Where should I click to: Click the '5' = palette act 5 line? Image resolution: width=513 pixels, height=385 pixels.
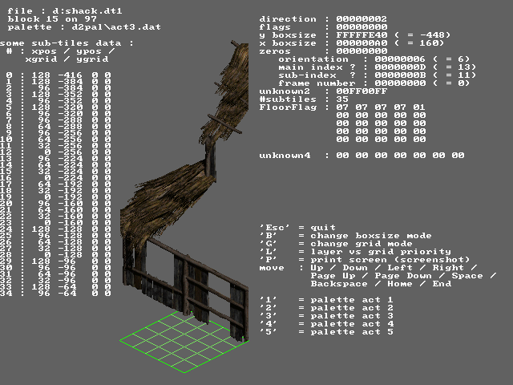[326, 332]
